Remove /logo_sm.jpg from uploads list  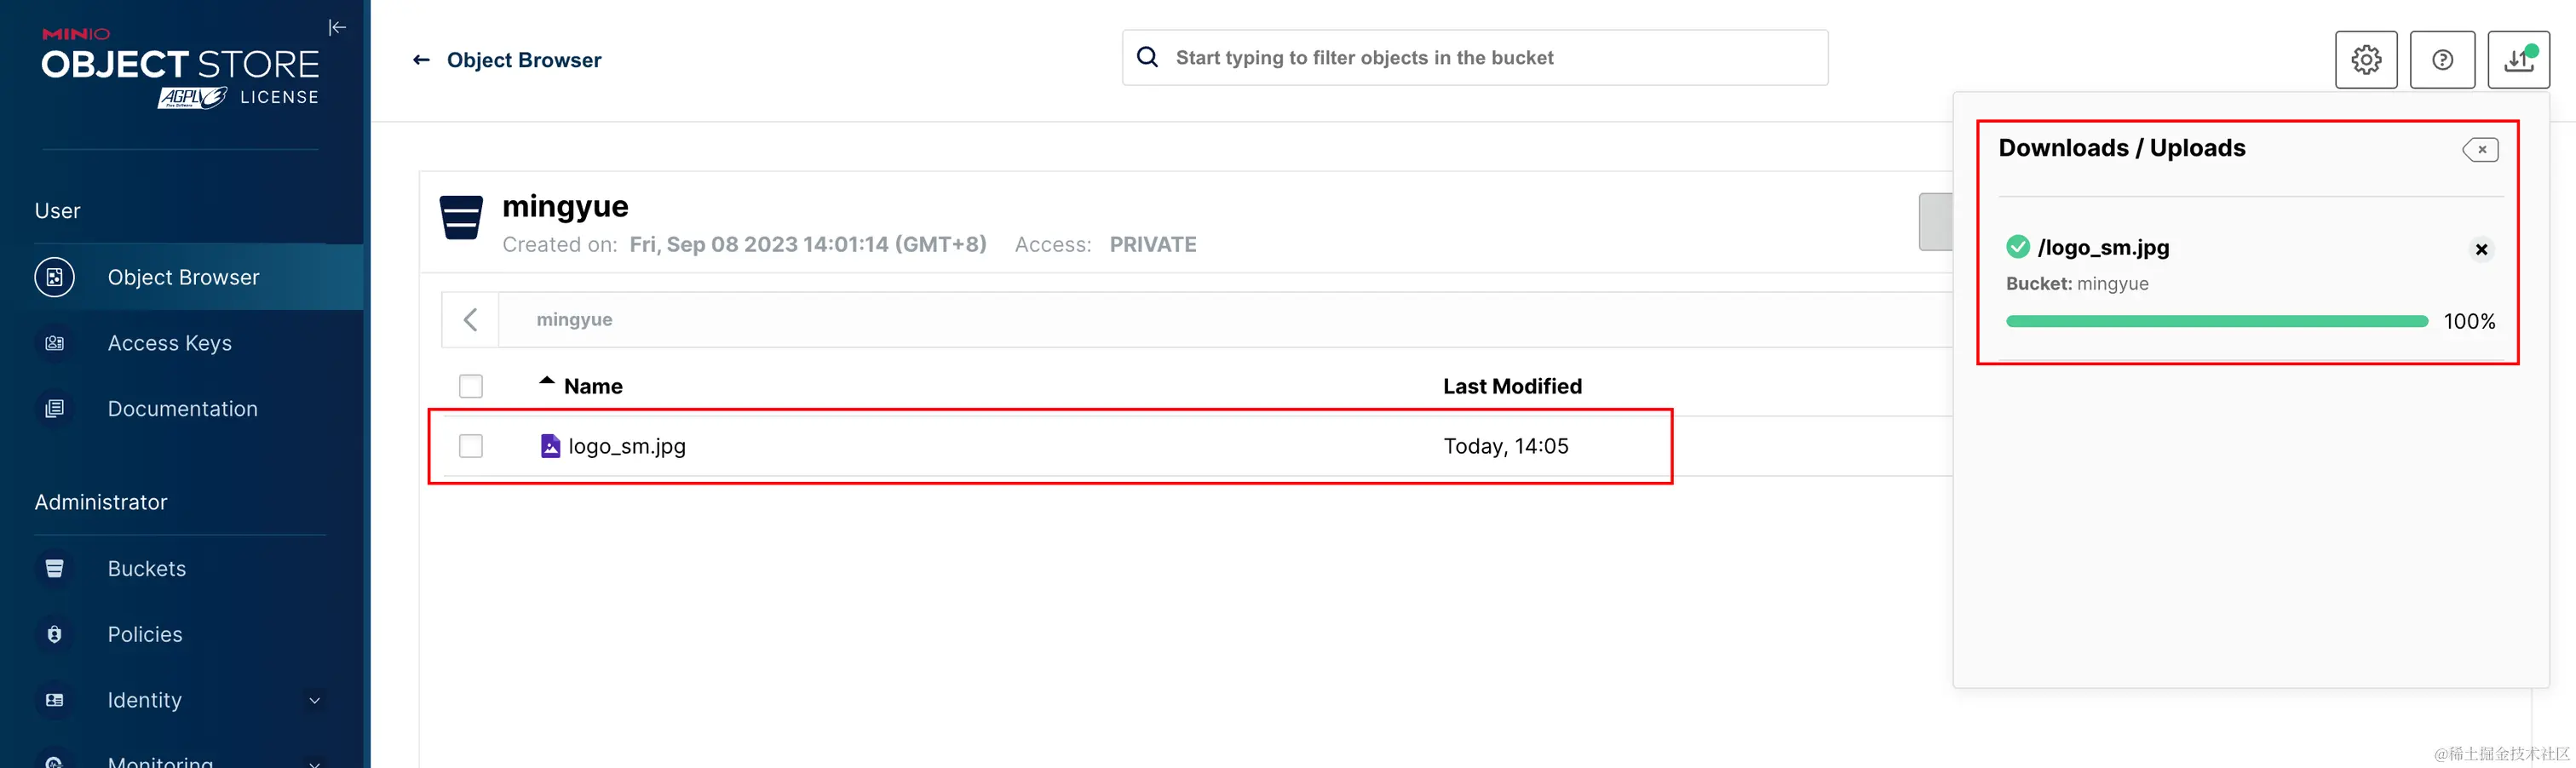[2481, 249]
